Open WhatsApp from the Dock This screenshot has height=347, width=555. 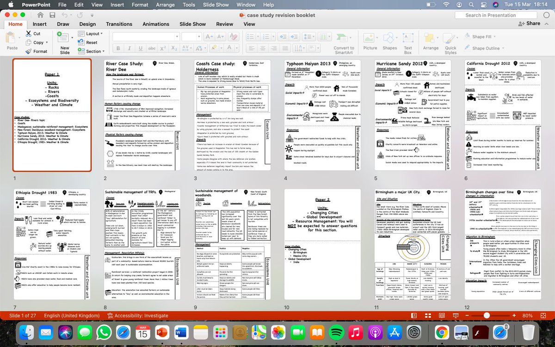click(x=105, y=332)
